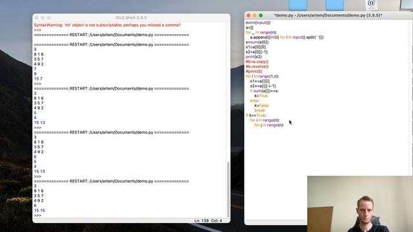The width and height of the screenshot is (413, 232).
Task: Click the 'k=False' assignment line
Action: [261, 106]
